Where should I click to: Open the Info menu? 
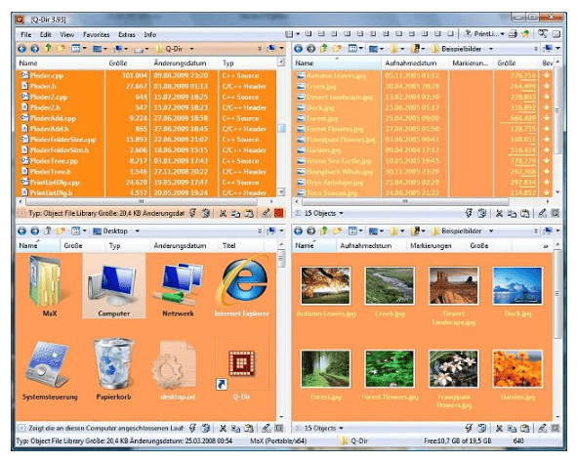(149, 34)
